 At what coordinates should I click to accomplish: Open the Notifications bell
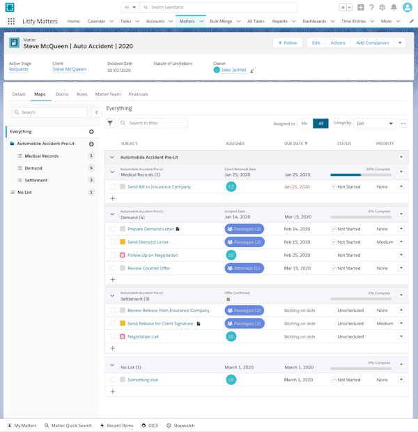tap(394, 8)
